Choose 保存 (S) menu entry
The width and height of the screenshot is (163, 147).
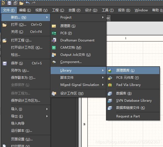(x=26, y=63)
